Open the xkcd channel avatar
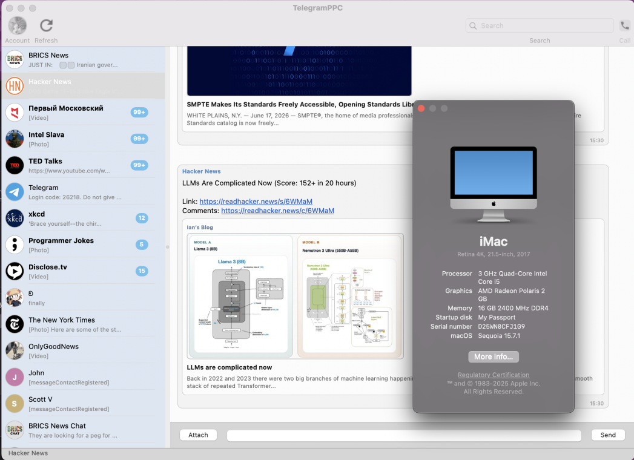The height and width of the screenshot is (460, 634). [x=15, y=218]
